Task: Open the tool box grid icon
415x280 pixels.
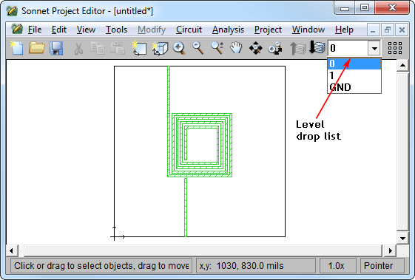Action: pyautogui.click(x=395, y=48)
